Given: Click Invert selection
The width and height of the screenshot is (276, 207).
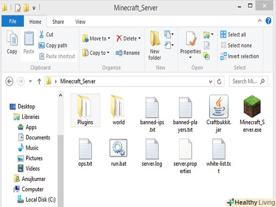Looking at the screenshot, I should pyautogui.click(x=240, y=56).
